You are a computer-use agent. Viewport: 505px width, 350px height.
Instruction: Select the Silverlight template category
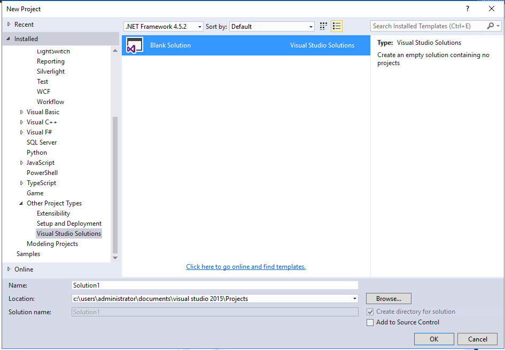click(51, 71)
